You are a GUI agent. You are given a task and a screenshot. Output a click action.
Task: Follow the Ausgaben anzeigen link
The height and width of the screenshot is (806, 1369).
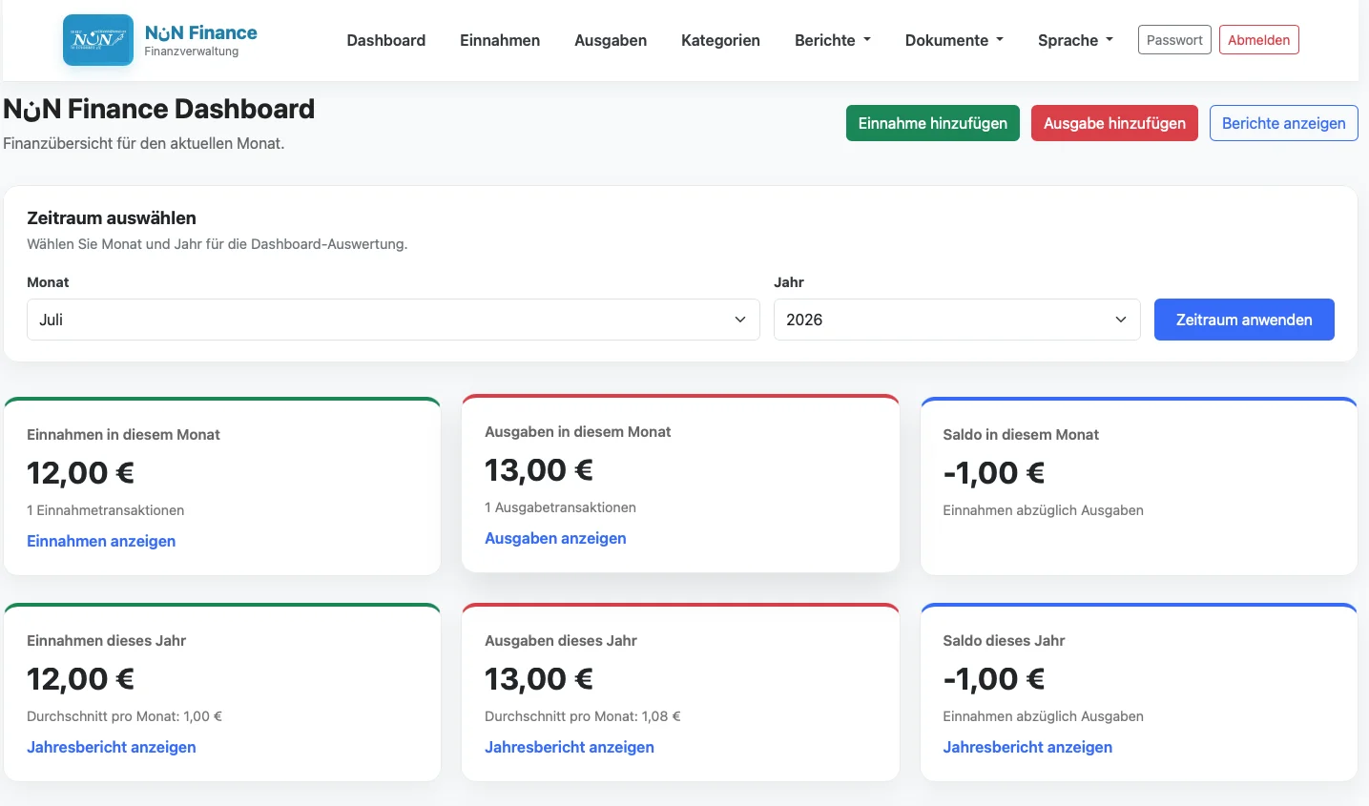click(x=555, y=538)
